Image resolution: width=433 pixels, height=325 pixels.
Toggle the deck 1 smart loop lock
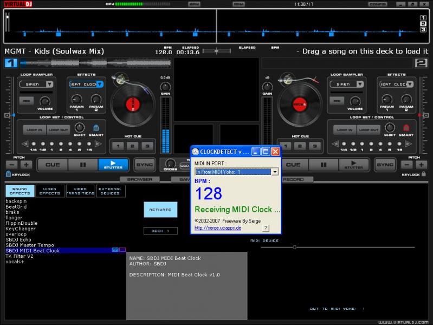[x=96, y=128]
